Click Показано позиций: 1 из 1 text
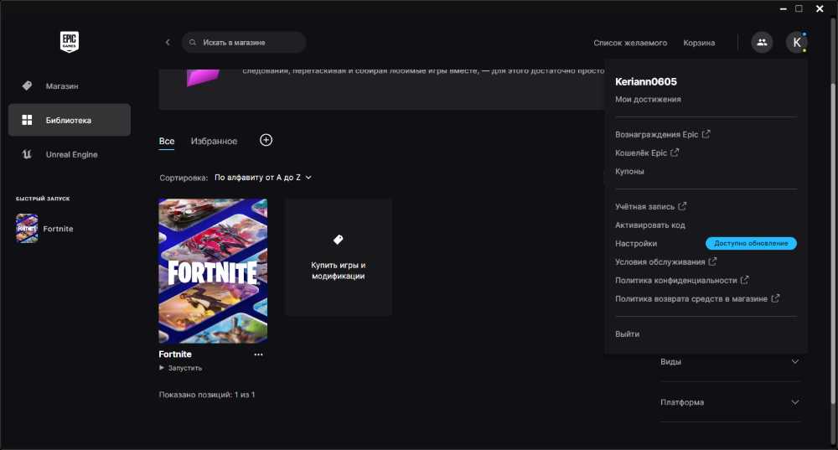 pyautogui.click(x=207, y=395)
